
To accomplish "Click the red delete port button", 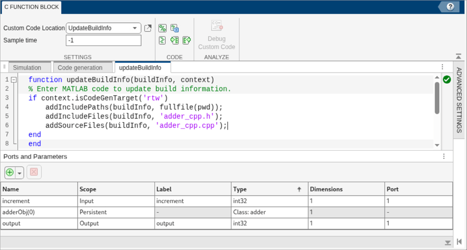I will coord(34,172).
